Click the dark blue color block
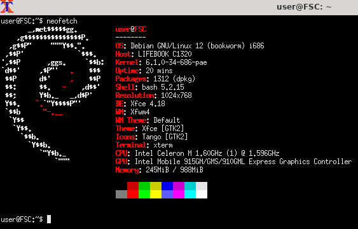358x229 pixels. pos(167,186)
